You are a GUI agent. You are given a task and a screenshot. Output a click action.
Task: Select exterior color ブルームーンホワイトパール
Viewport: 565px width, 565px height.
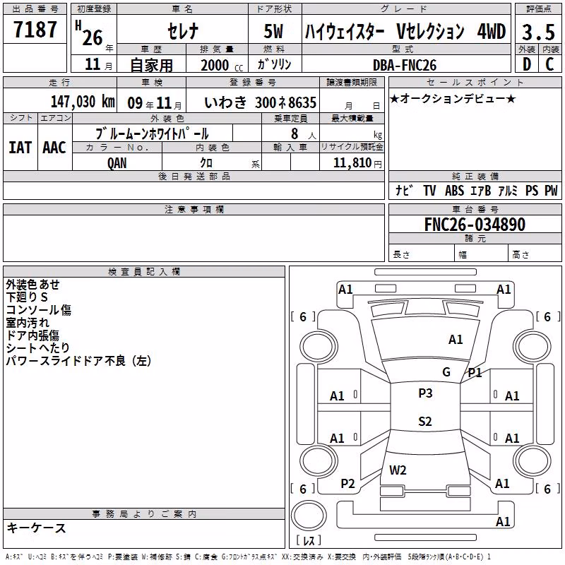click(152, 133)
